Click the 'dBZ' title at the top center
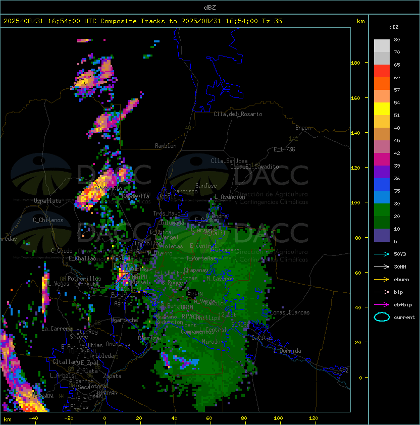This screenshot has height=425, width=420. coord(210,7)
